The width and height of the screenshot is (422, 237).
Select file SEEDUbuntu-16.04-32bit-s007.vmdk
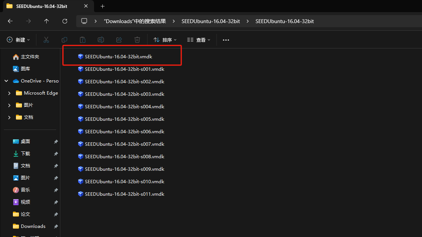coord(124,144)
